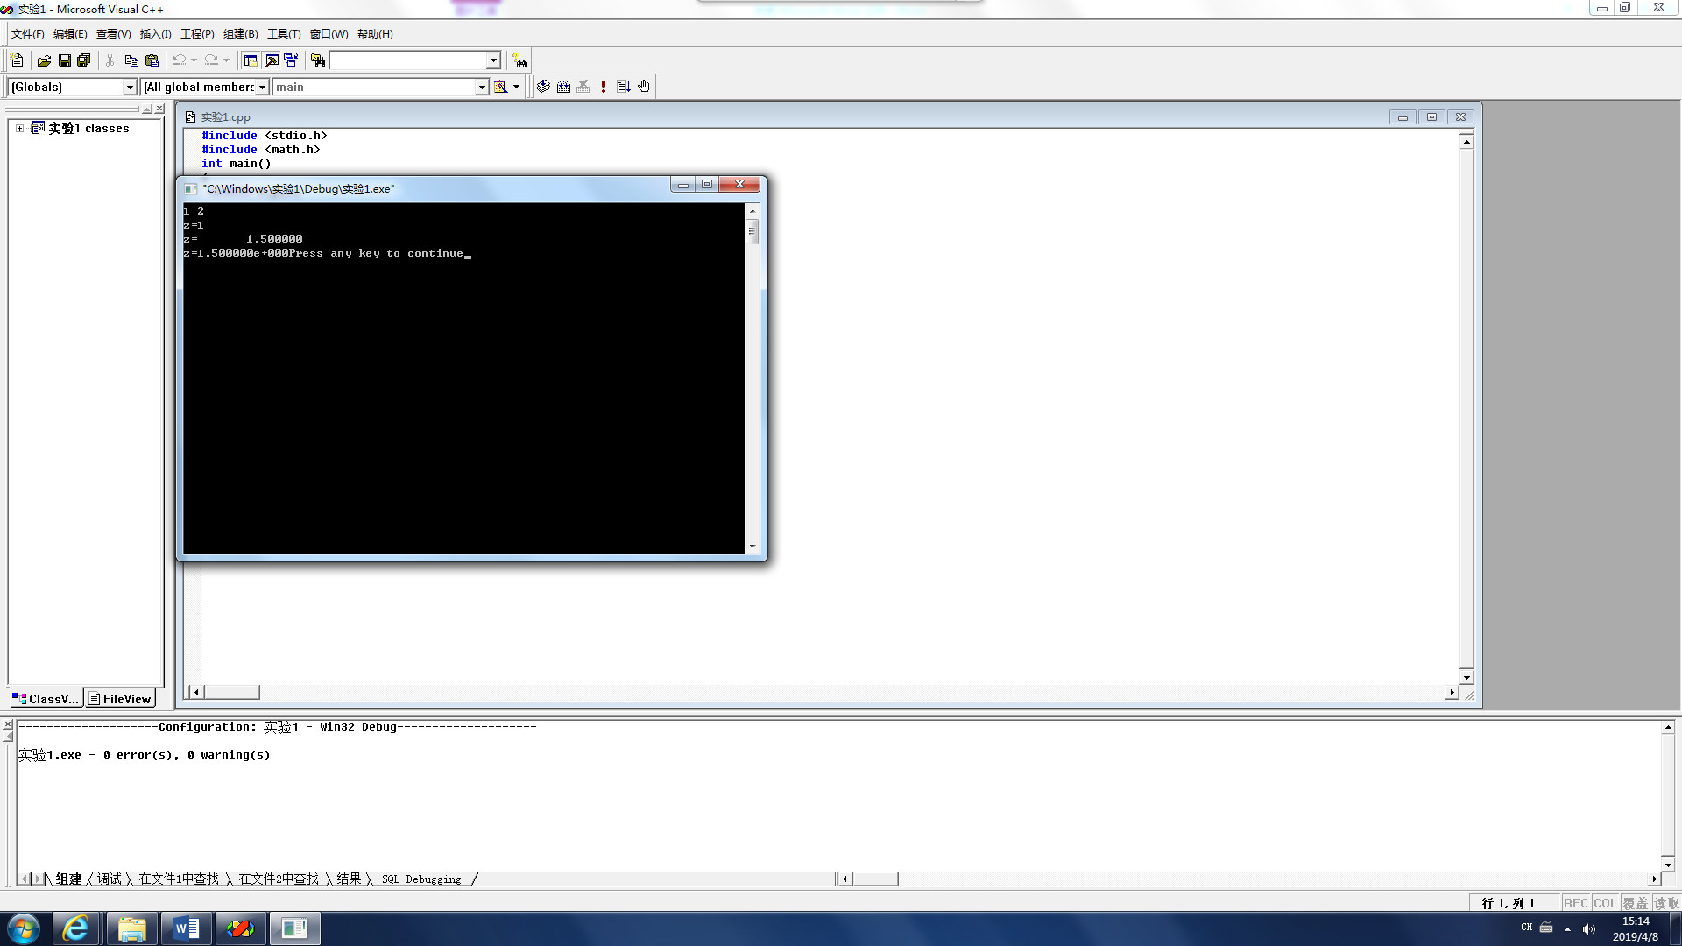This screenshot has width=1682, height=946.
Task: Open Word from the taskbar
Action: coord(187,928)
